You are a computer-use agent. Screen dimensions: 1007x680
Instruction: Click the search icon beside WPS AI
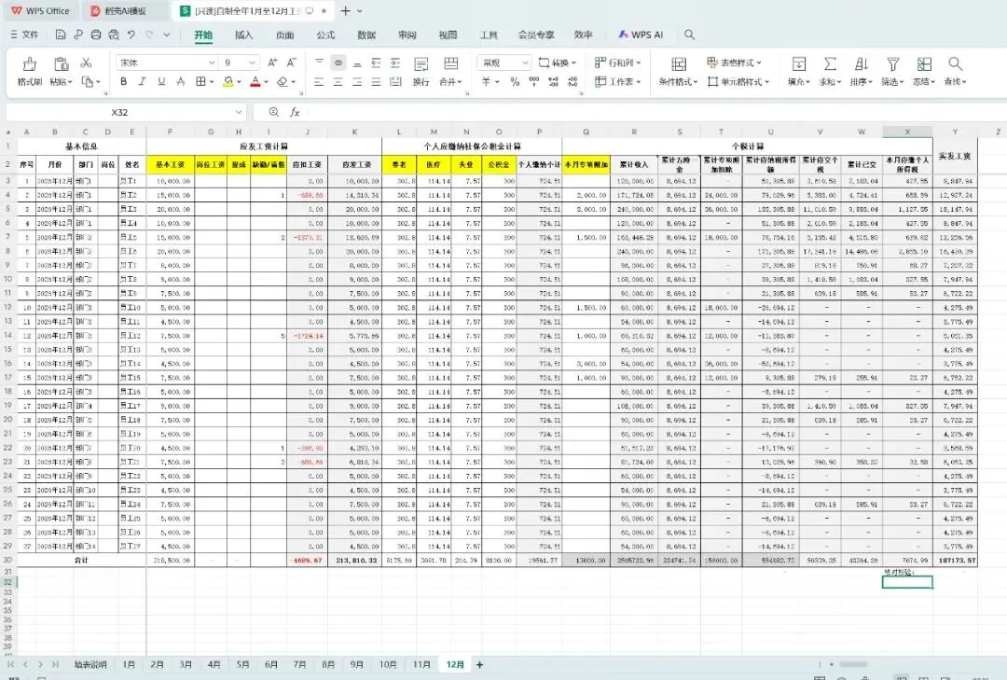coord(689,35)
